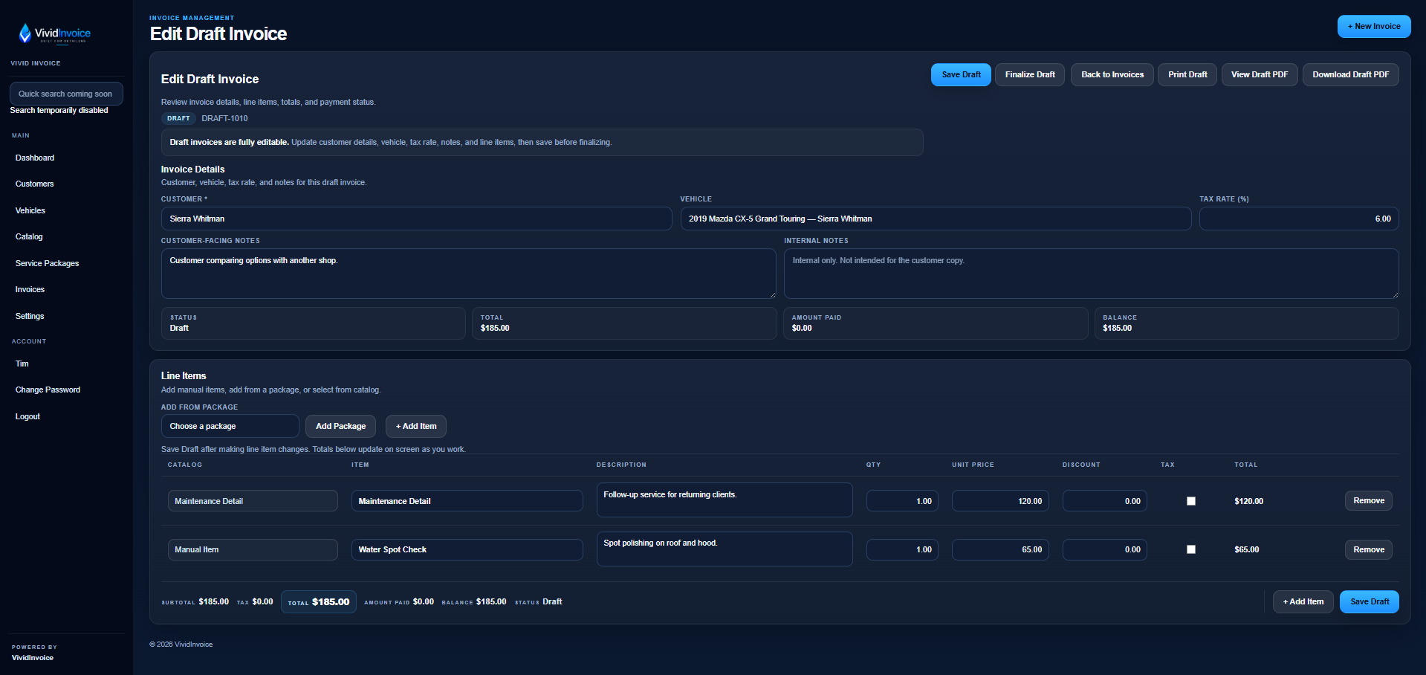
Task: Click the + New Invoice button
Action: (x=1374, y=26)
